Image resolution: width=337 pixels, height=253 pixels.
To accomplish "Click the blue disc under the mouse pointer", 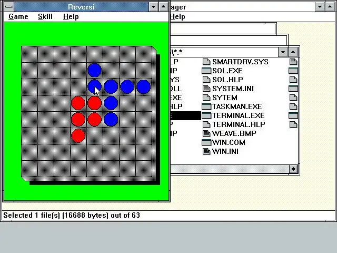I will (x=95, y=86).
